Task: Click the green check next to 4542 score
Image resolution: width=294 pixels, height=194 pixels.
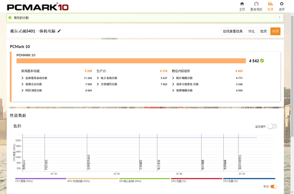Action: coord(262,61)
